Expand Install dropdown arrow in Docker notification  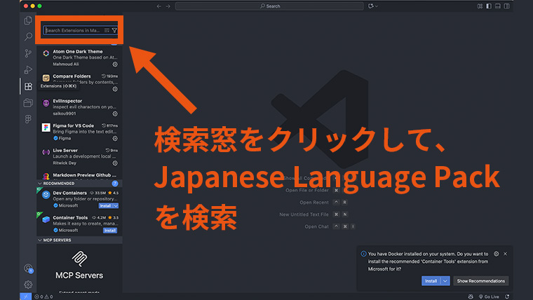tap(445, 280)
